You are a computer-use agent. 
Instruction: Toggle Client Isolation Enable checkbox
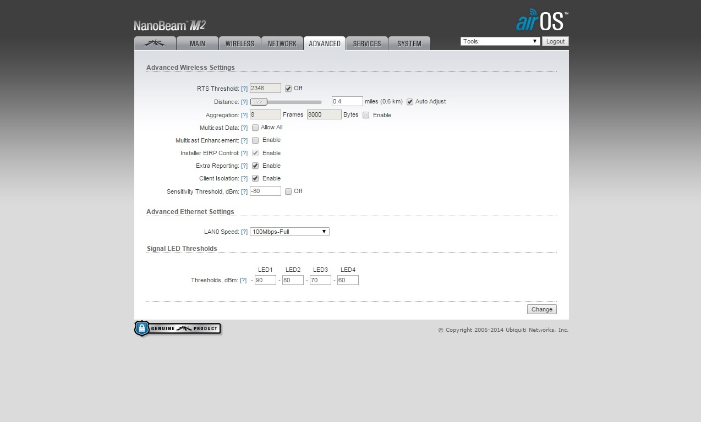(255, 178)
